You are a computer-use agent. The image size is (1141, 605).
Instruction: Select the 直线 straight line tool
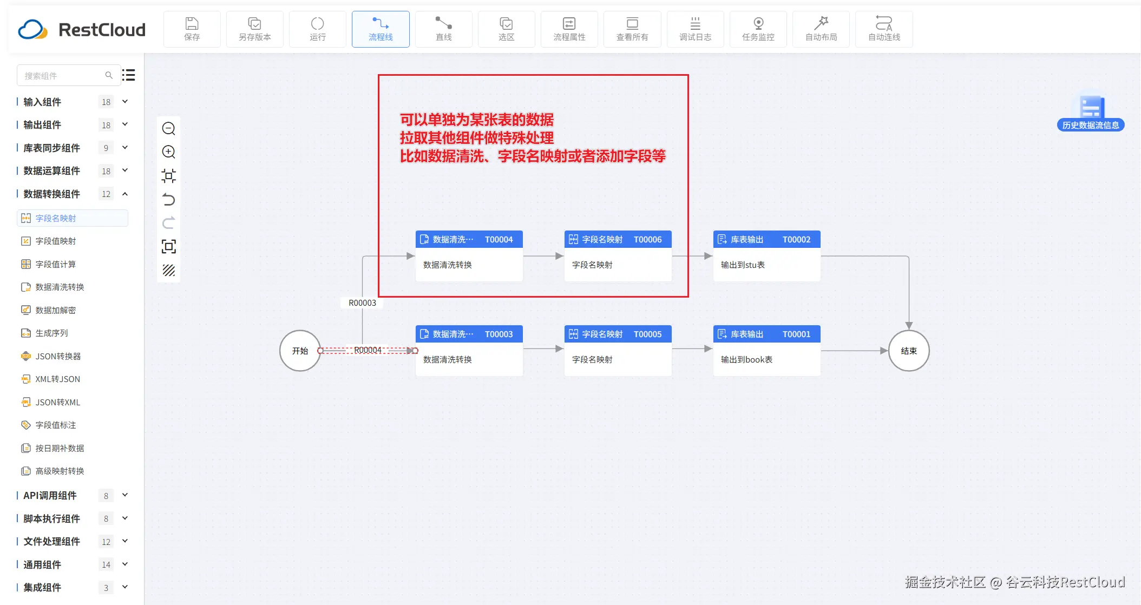444,29
